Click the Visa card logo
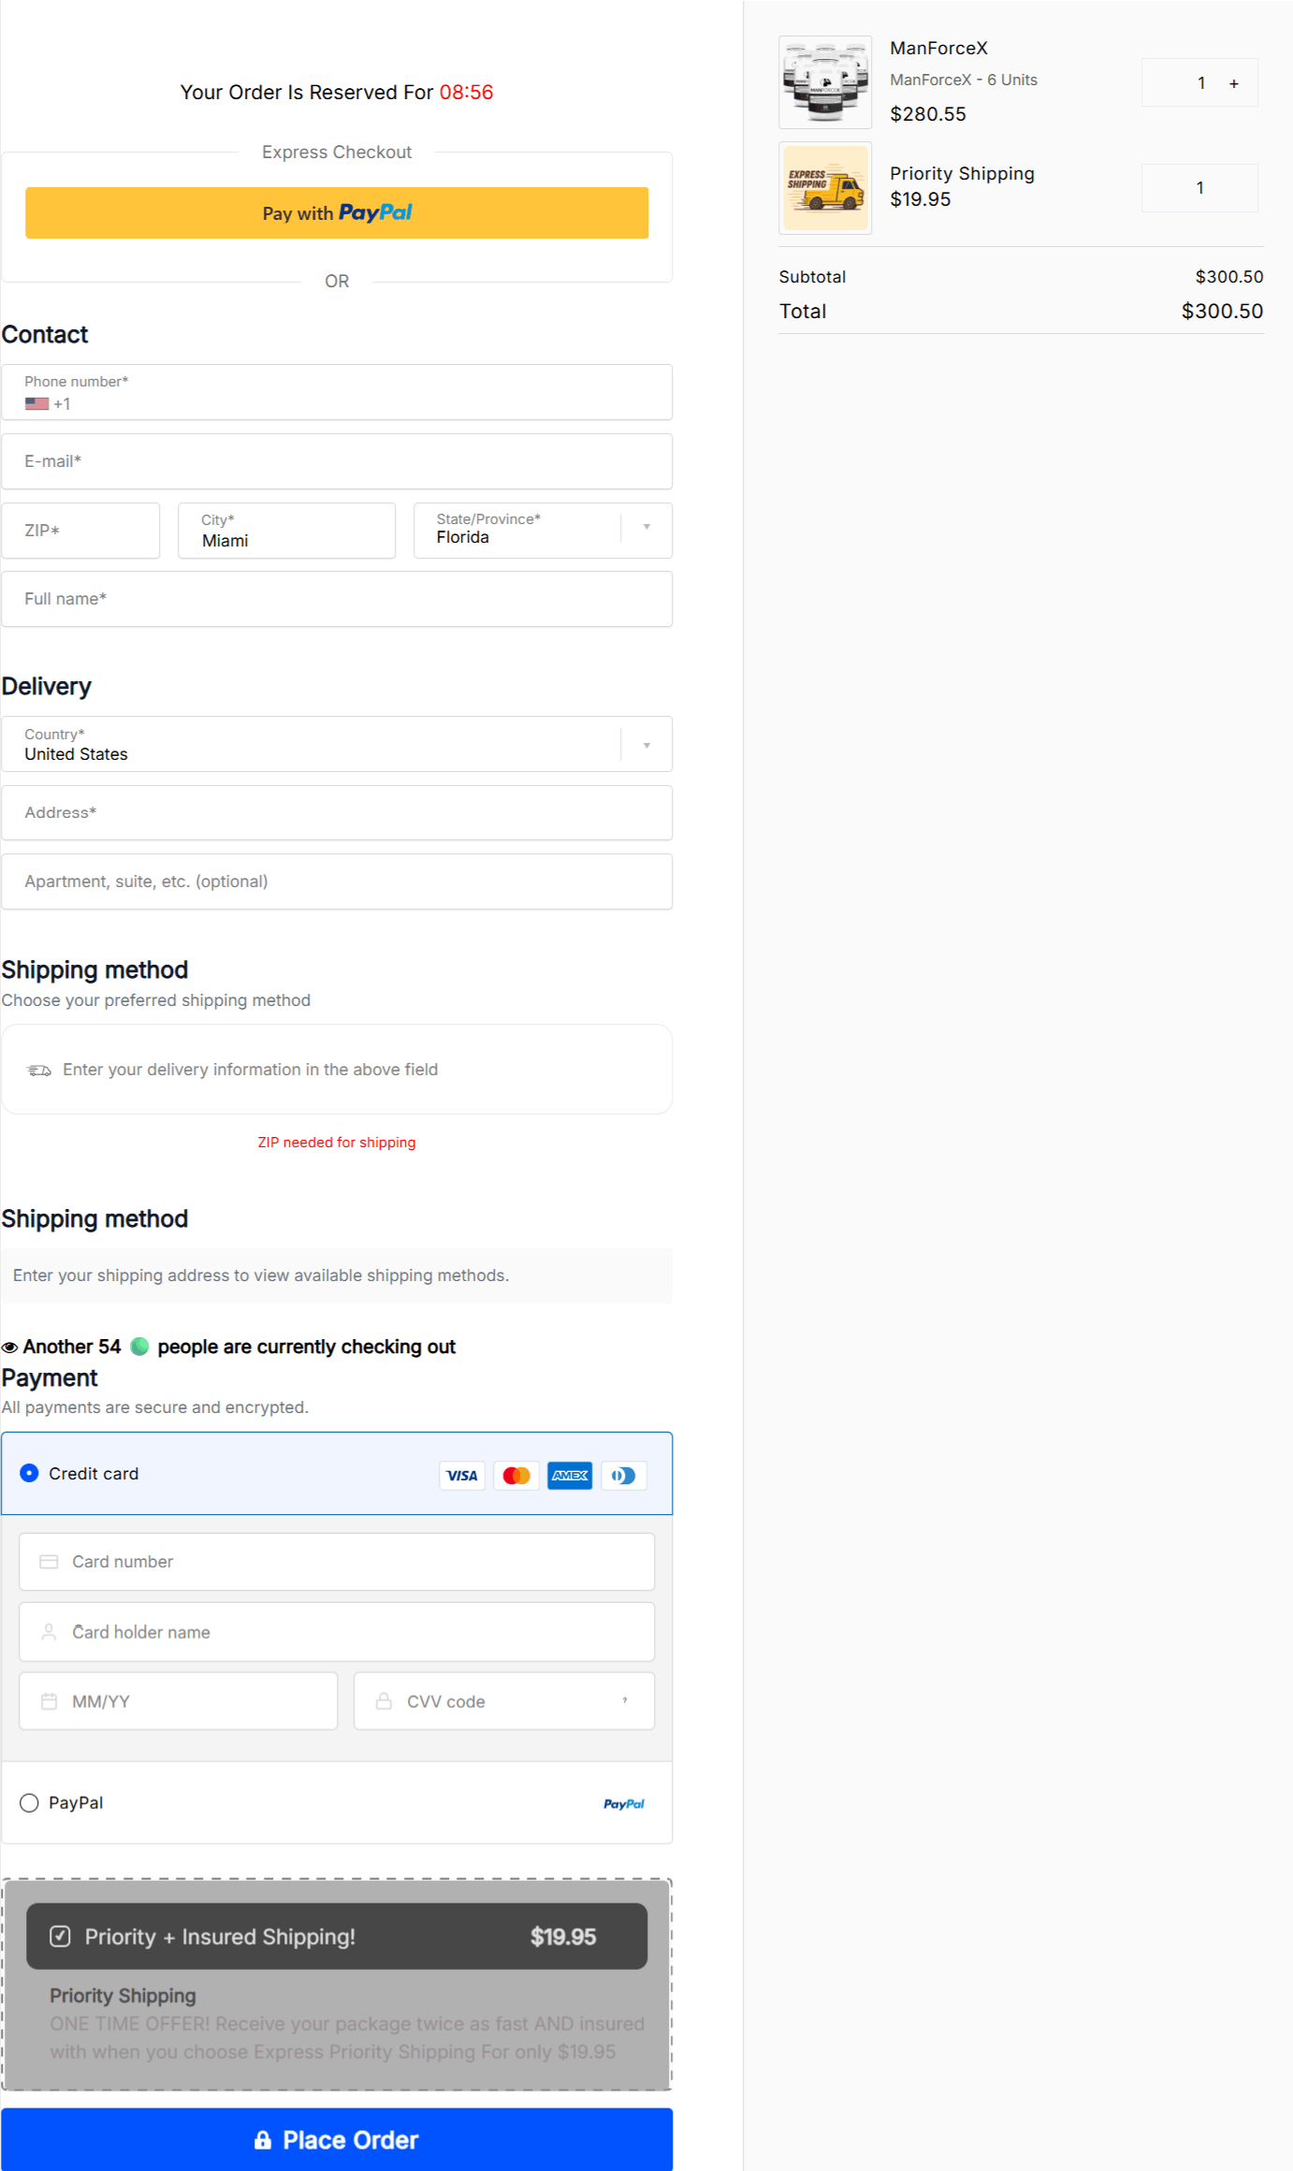The image size is (1293, 2171). [462, 1476]
